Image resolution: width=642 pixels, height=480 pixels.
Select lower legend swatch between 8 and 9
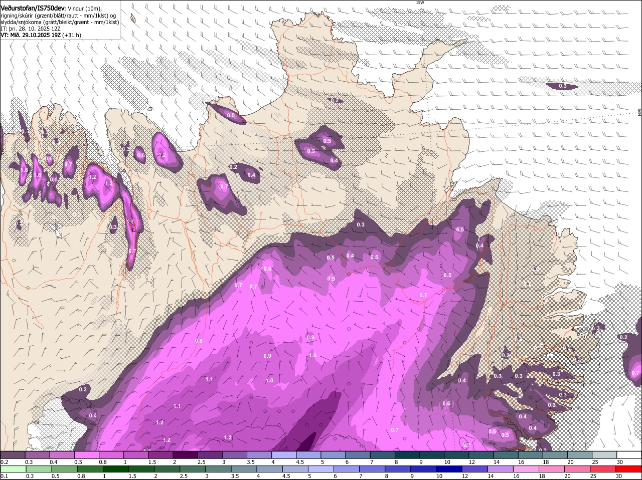397,469
